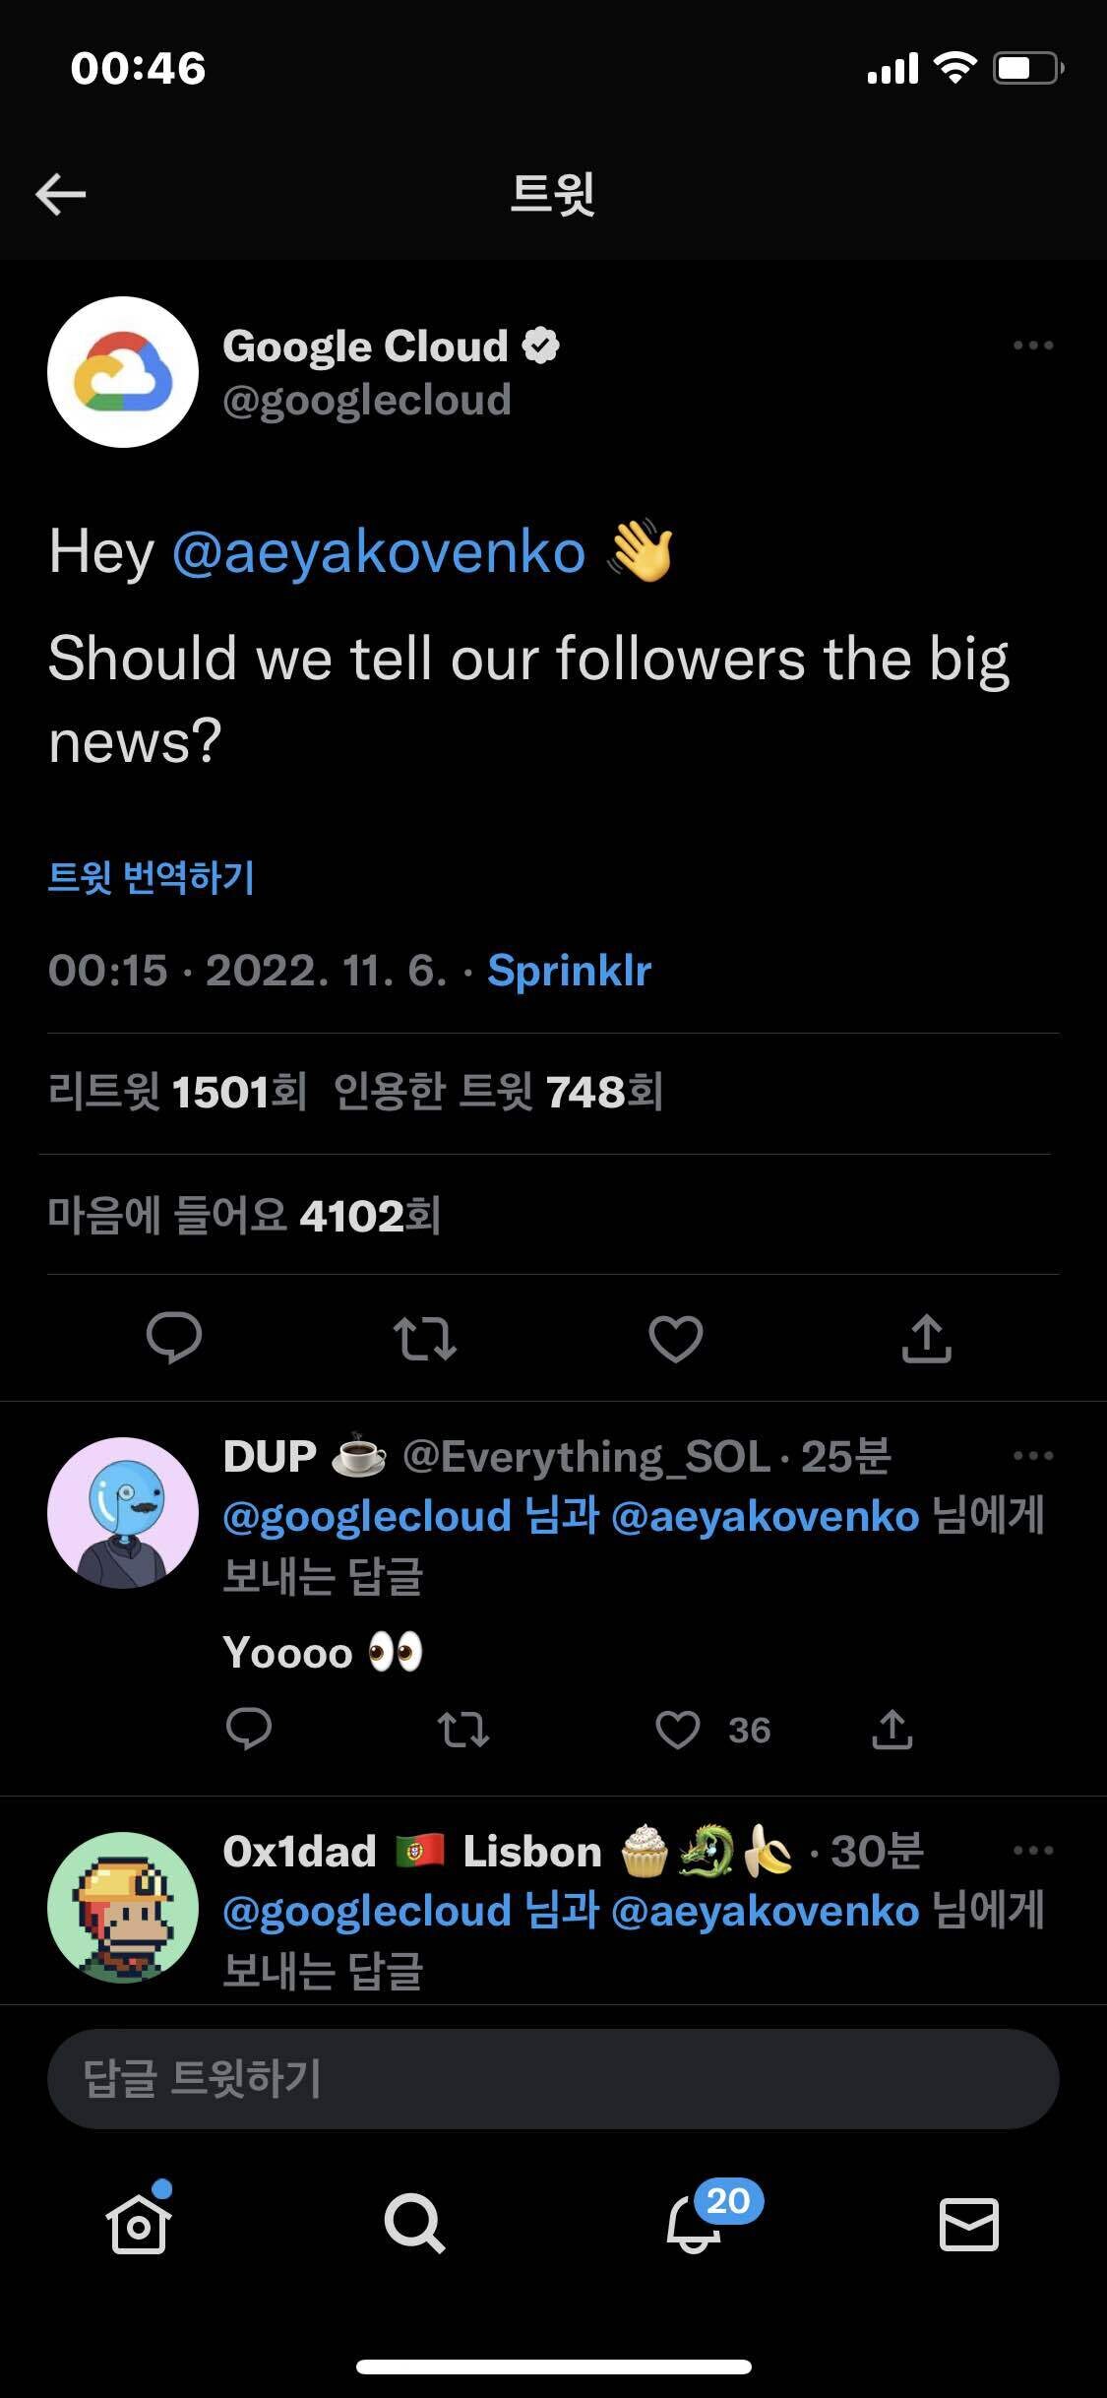
Task: Open more options on DUP's reply
Action: click(x=1032, y=1456)
